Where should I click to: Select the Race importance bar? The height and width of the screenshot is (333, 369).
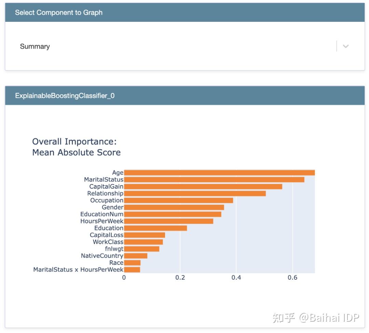click(x=132, y=263)
